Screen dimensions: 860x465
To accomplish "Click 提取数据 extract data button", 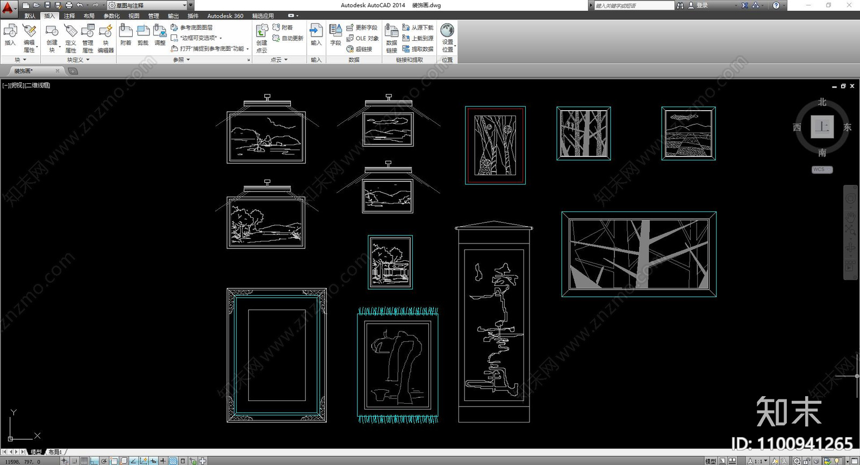I will [x=418, y=49].
